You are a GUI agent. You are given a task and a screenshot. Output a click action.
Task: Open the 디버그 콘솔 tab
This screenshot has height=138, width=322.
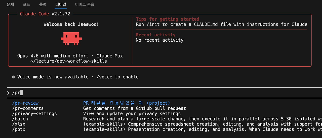[x=85, y=4]
